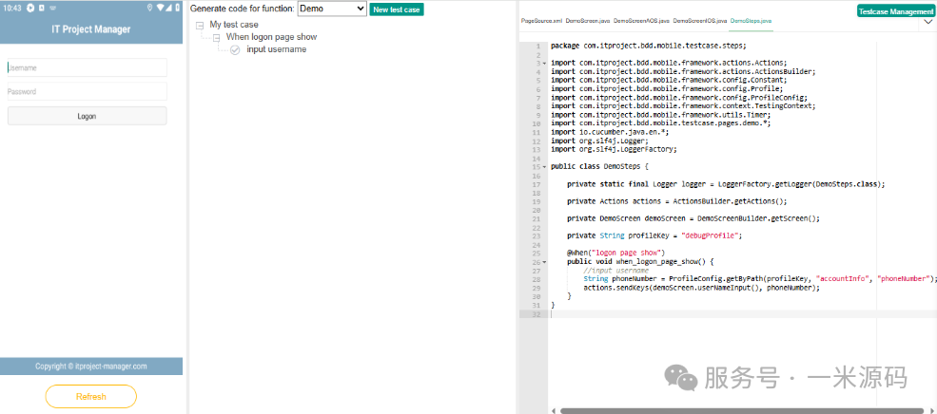Select the input username tree item

point(277,49)
